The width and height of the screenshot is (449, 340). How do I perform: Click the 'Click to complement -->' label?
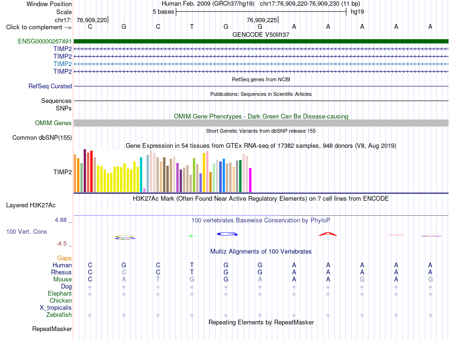tap(39, 27)
